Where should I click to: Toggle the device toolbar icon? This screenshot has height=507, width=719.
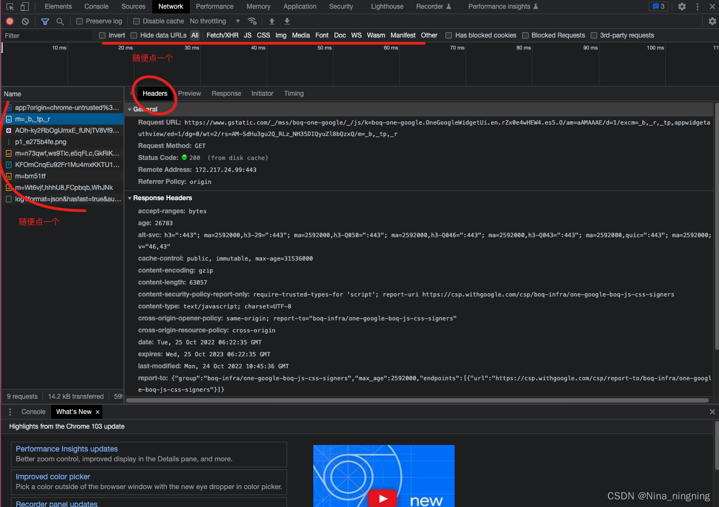(24, 7)
